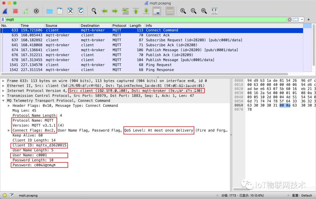Screen dimensions: 316x199
Task: Click the Resize columns icon
Action: pos(214,11)
